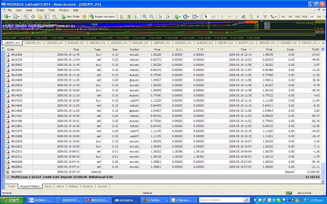Toggle the Market Watch window icon
This screenshot has height=204, width=327.
[26, 17]
